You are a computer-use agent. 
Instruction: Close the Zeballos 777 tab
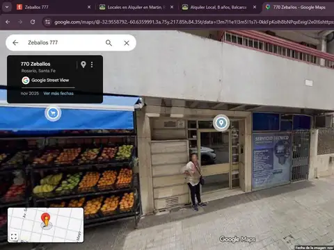[x=89, y=7]
